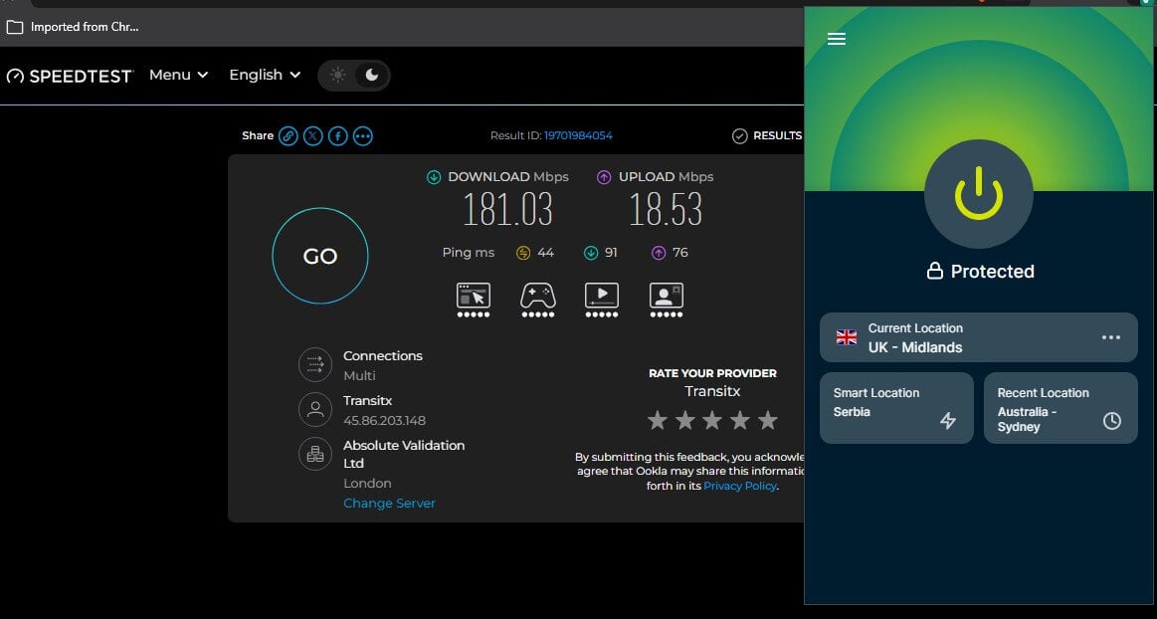Viewport: 1157px width, 619px height.
Task: Click the IP address 45.86.203.148
Action: pos(384,421)
